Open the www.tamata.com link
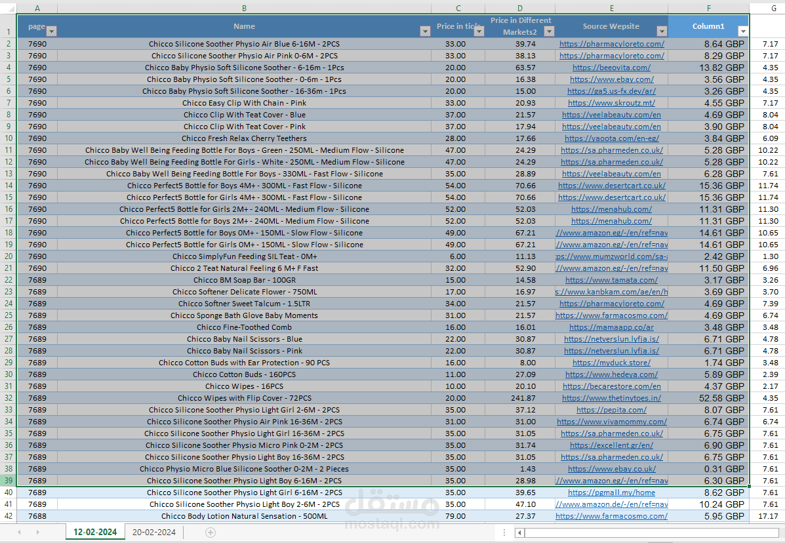Screen dimensions: 785x543 pos(612,280)
